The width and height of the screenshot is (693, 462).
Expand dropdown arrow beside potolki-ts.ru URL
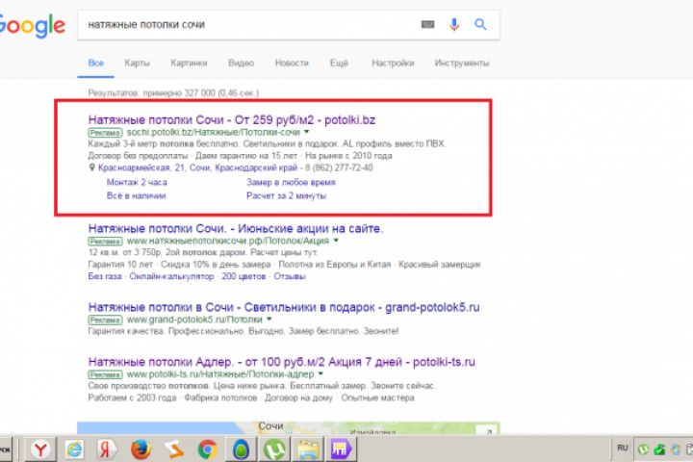(x=321, y=374)
